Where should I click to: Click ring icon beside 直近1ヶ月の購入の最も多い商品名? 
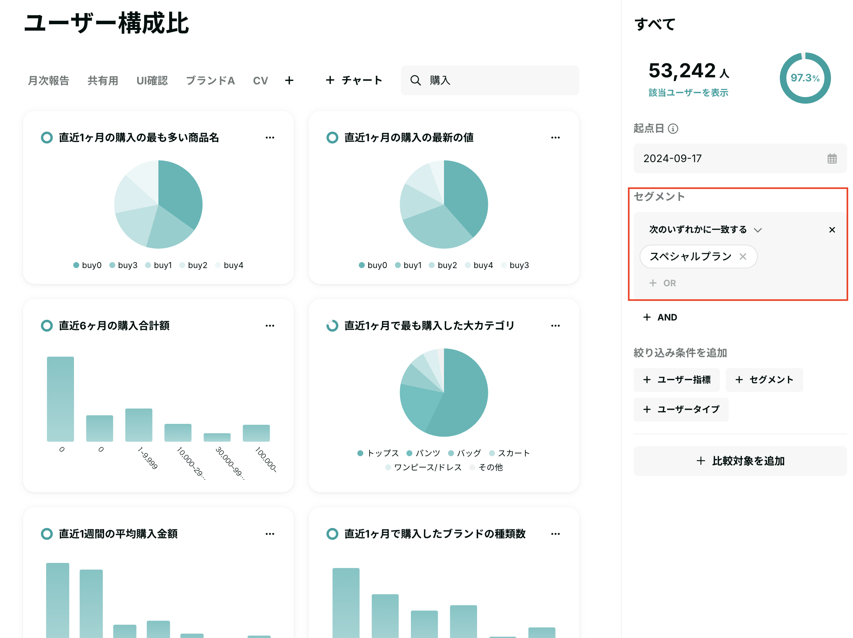pos(46,138)
